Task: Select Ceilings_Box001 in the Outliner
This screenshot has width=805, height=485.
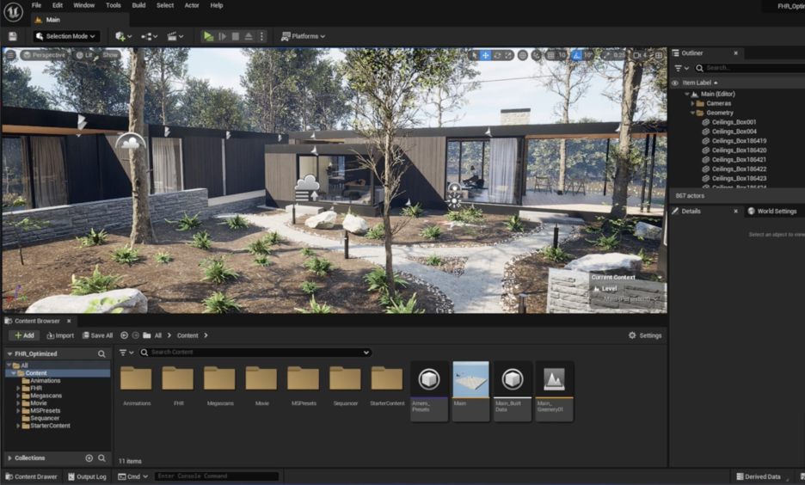Action: click(x=734, y=122)
